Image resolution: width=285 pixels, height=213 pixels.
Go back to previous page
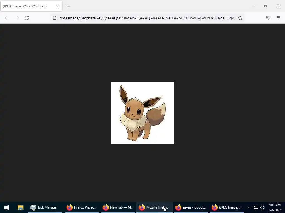coord(7,18)
